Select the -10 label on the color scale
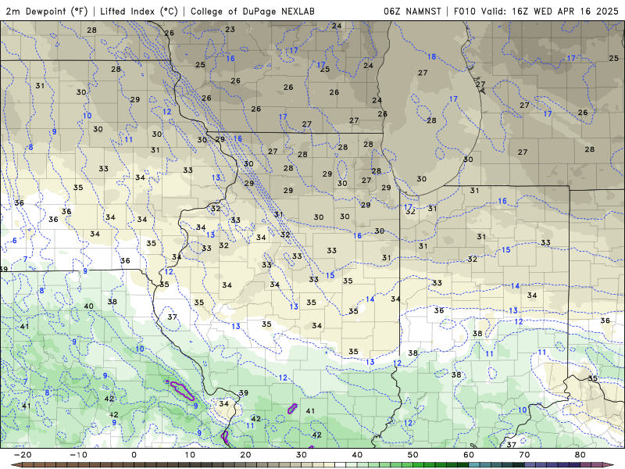This screenshot has width=625, height=469. pos(78,455)
